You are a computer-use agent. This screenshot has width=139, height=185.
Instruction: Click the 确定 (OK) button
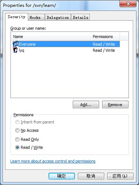tap(62, 176)
